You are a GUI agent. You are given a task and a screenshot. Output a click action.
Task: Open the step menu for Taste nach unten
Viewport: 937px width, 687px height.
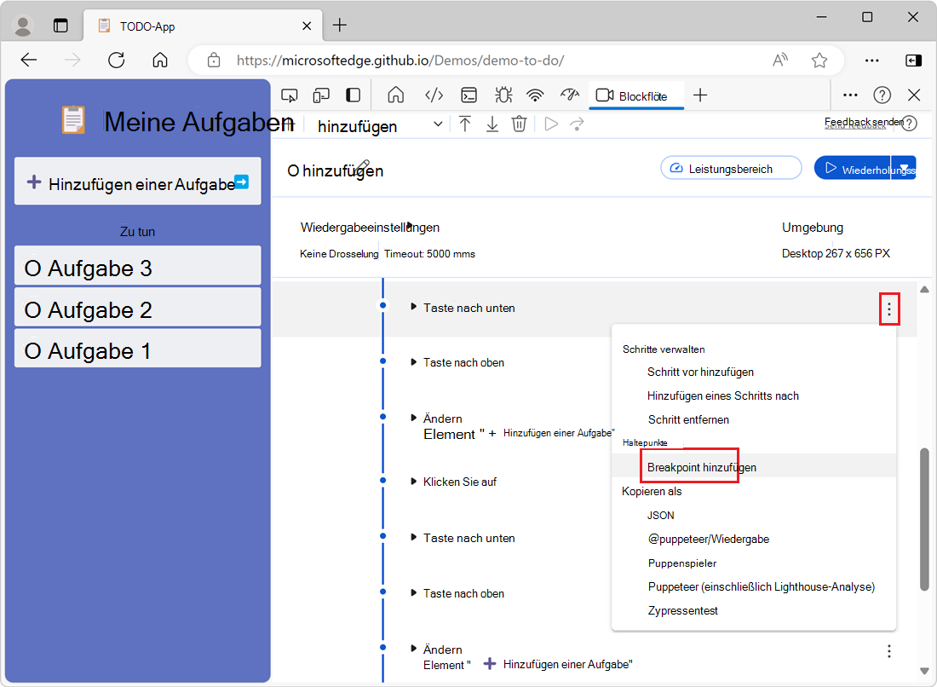889,309
